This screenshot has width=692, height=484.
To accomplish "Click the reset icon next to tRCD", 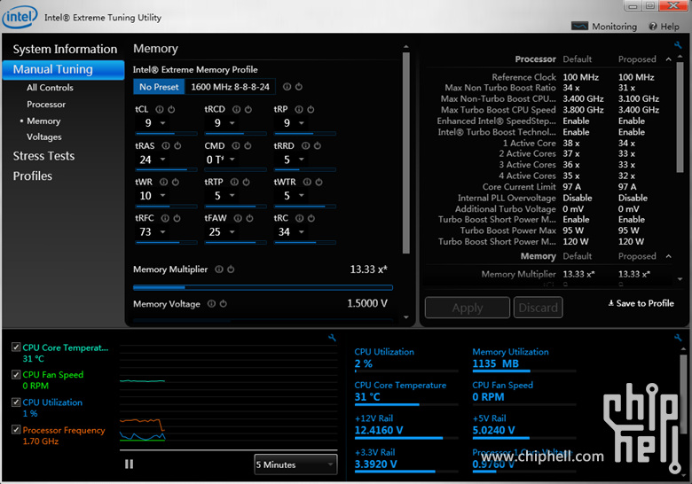I will pos(248,109).
